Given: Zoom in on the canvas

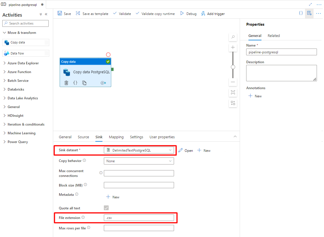Looking at the screenshot, I should click(x=233, y=47).
